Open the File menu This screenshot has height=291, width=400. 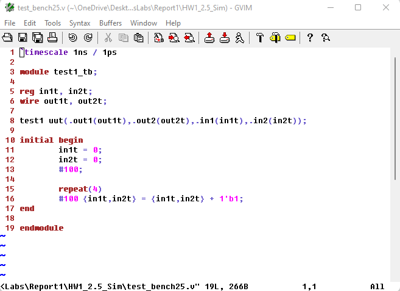click(x=10, y=23)
